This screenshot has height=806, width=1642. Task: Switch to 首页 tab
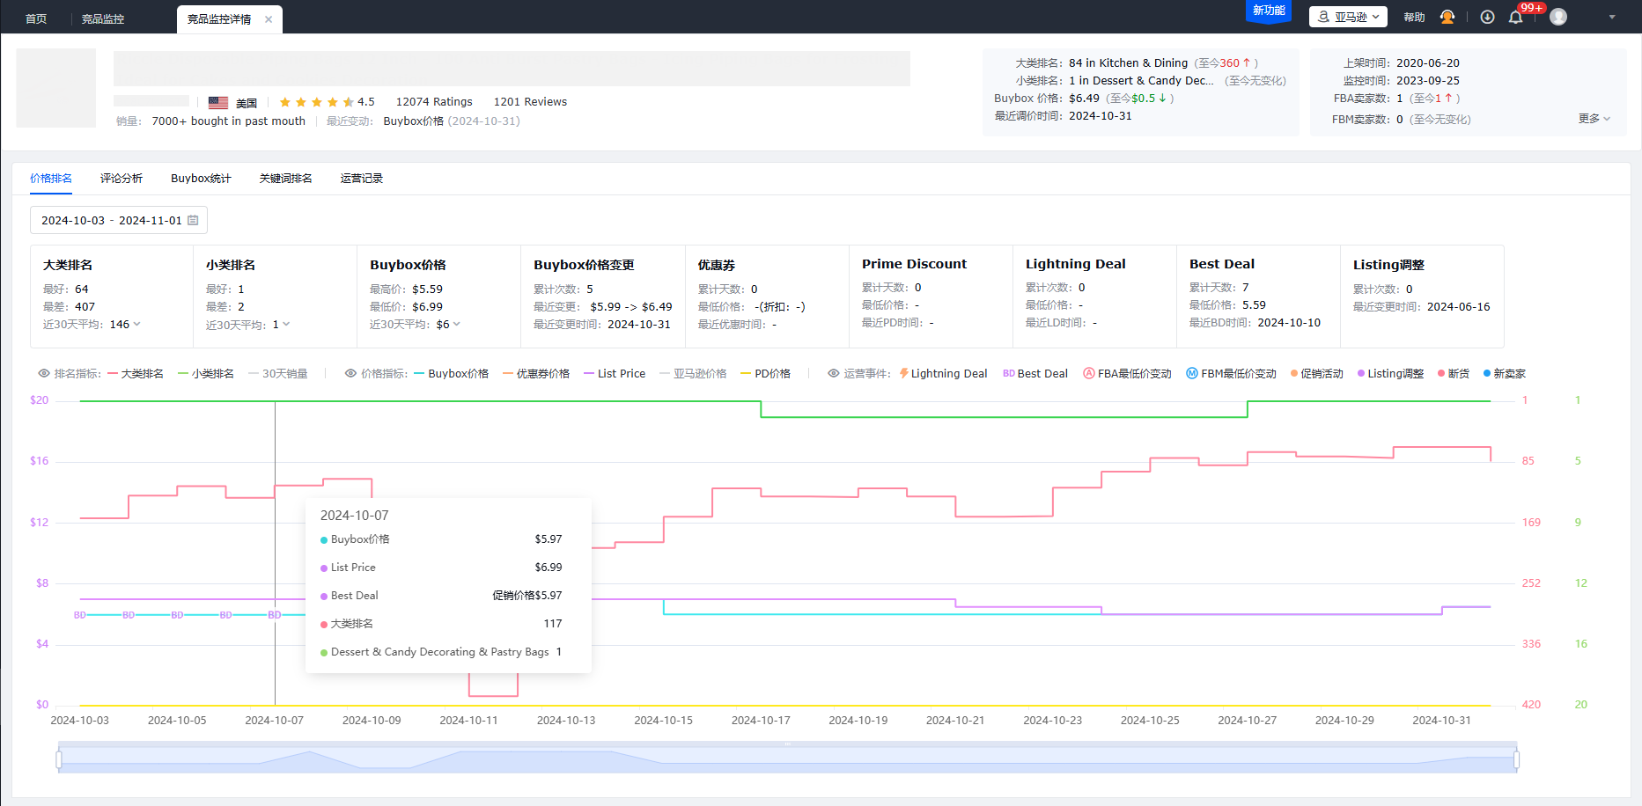(36, 19)
